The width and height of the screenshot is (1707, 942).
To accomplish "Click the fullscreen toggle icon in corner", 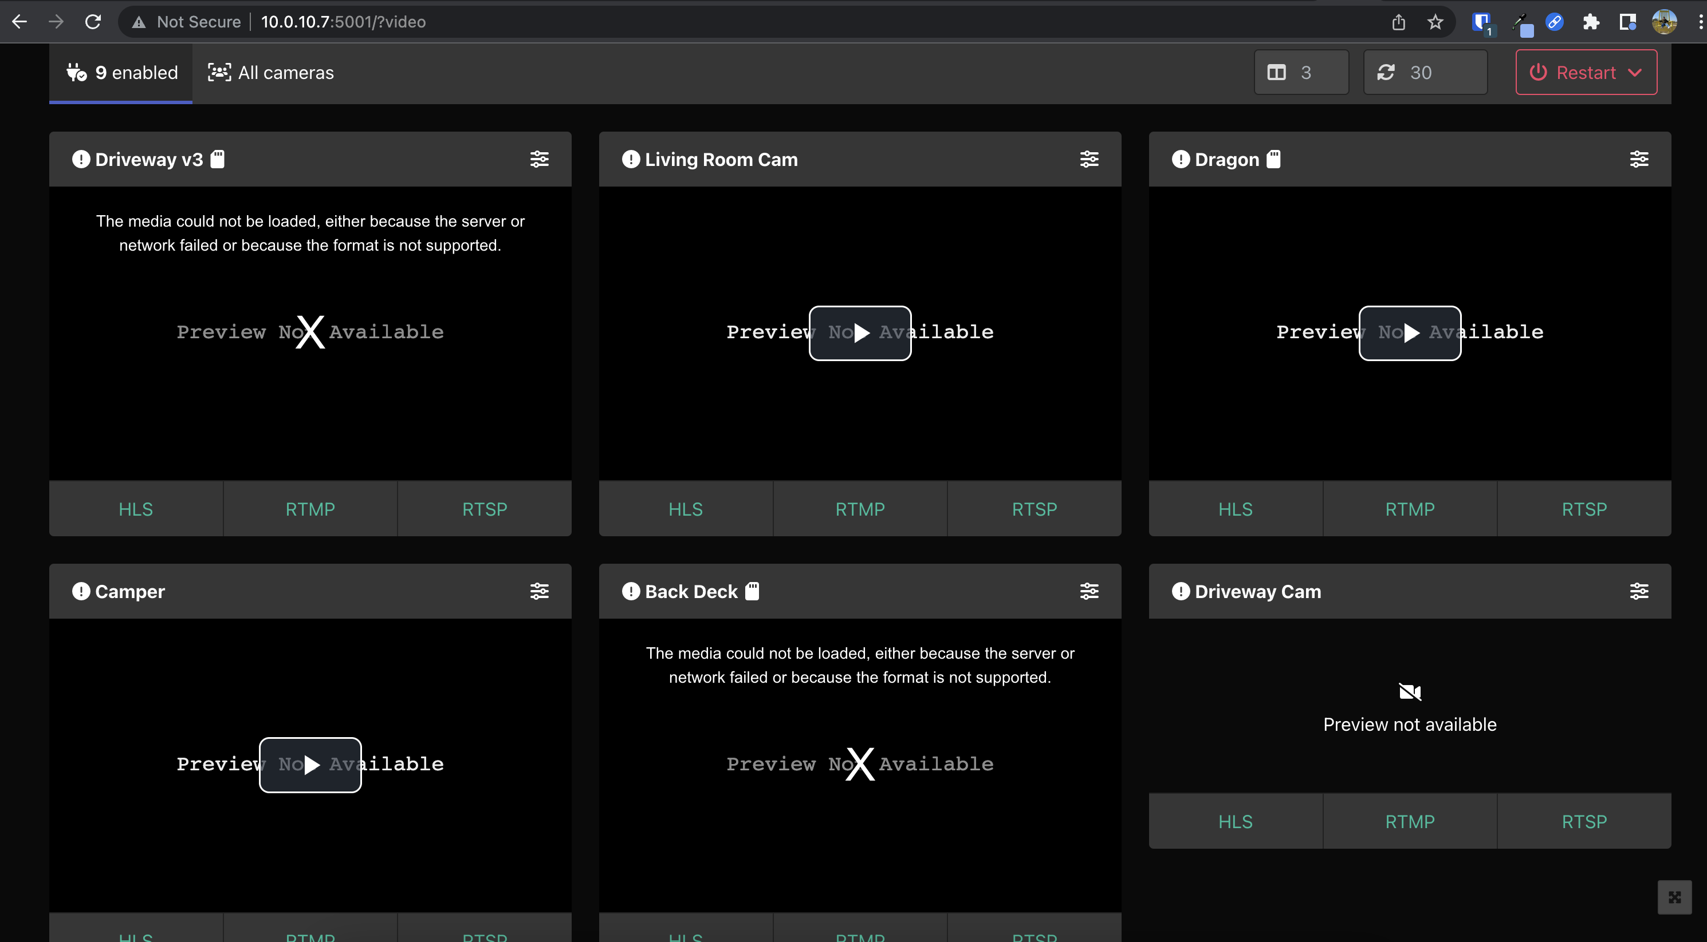I will 1674,897.
